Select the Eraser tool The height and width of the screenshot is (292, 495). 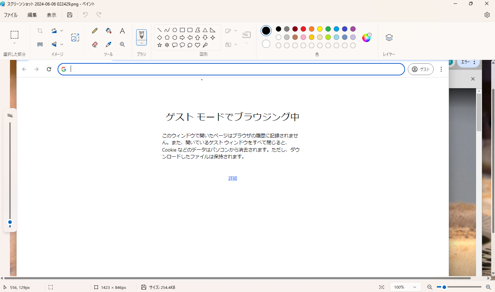click(94, 44)
